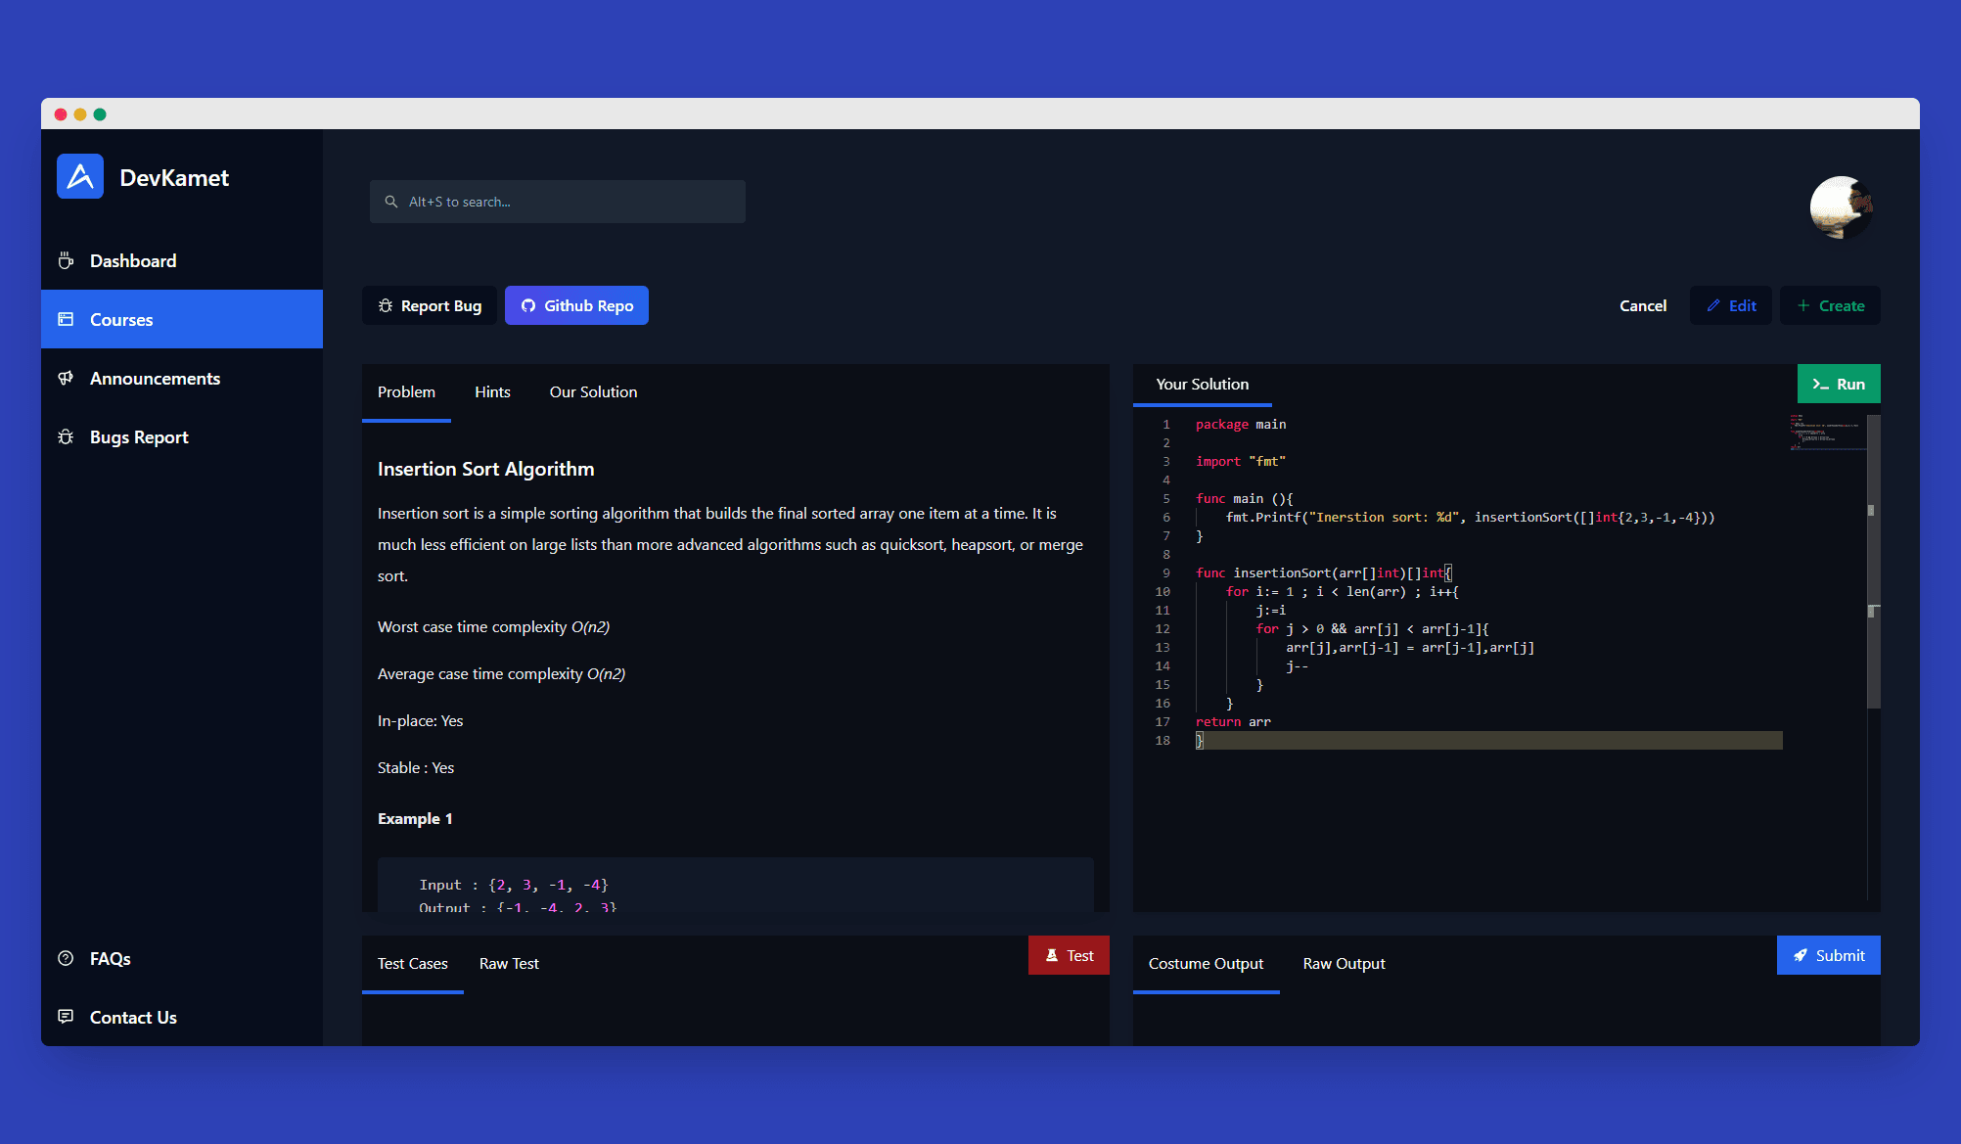1961x1144 pixels.
Task: Submit solution with rocket Submit button
Action: click(x=1828, y=956)
